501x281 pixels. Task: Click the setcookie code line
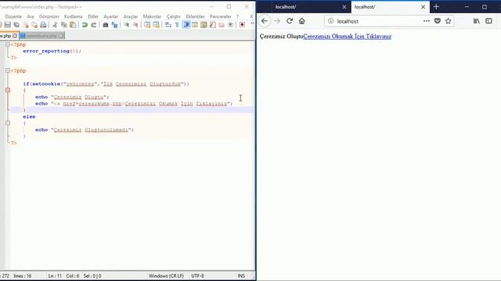coord(106,84)
